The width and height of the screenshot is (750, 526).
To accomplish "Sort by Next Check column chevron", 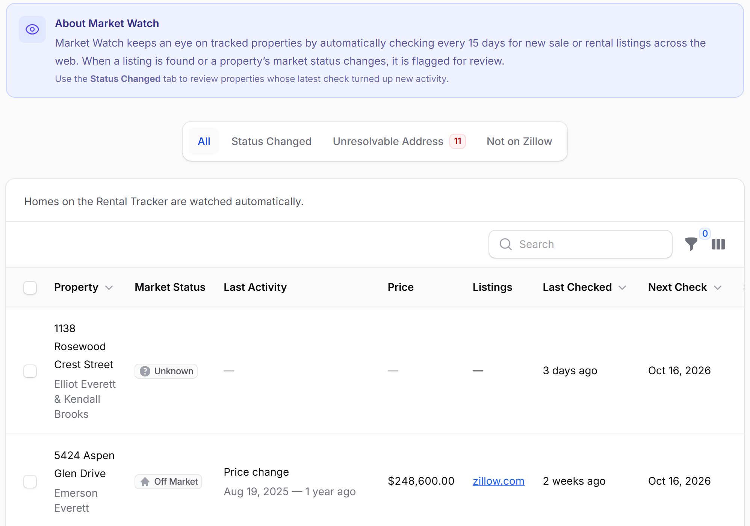I will pyautogui.click(x=718, y=288).
